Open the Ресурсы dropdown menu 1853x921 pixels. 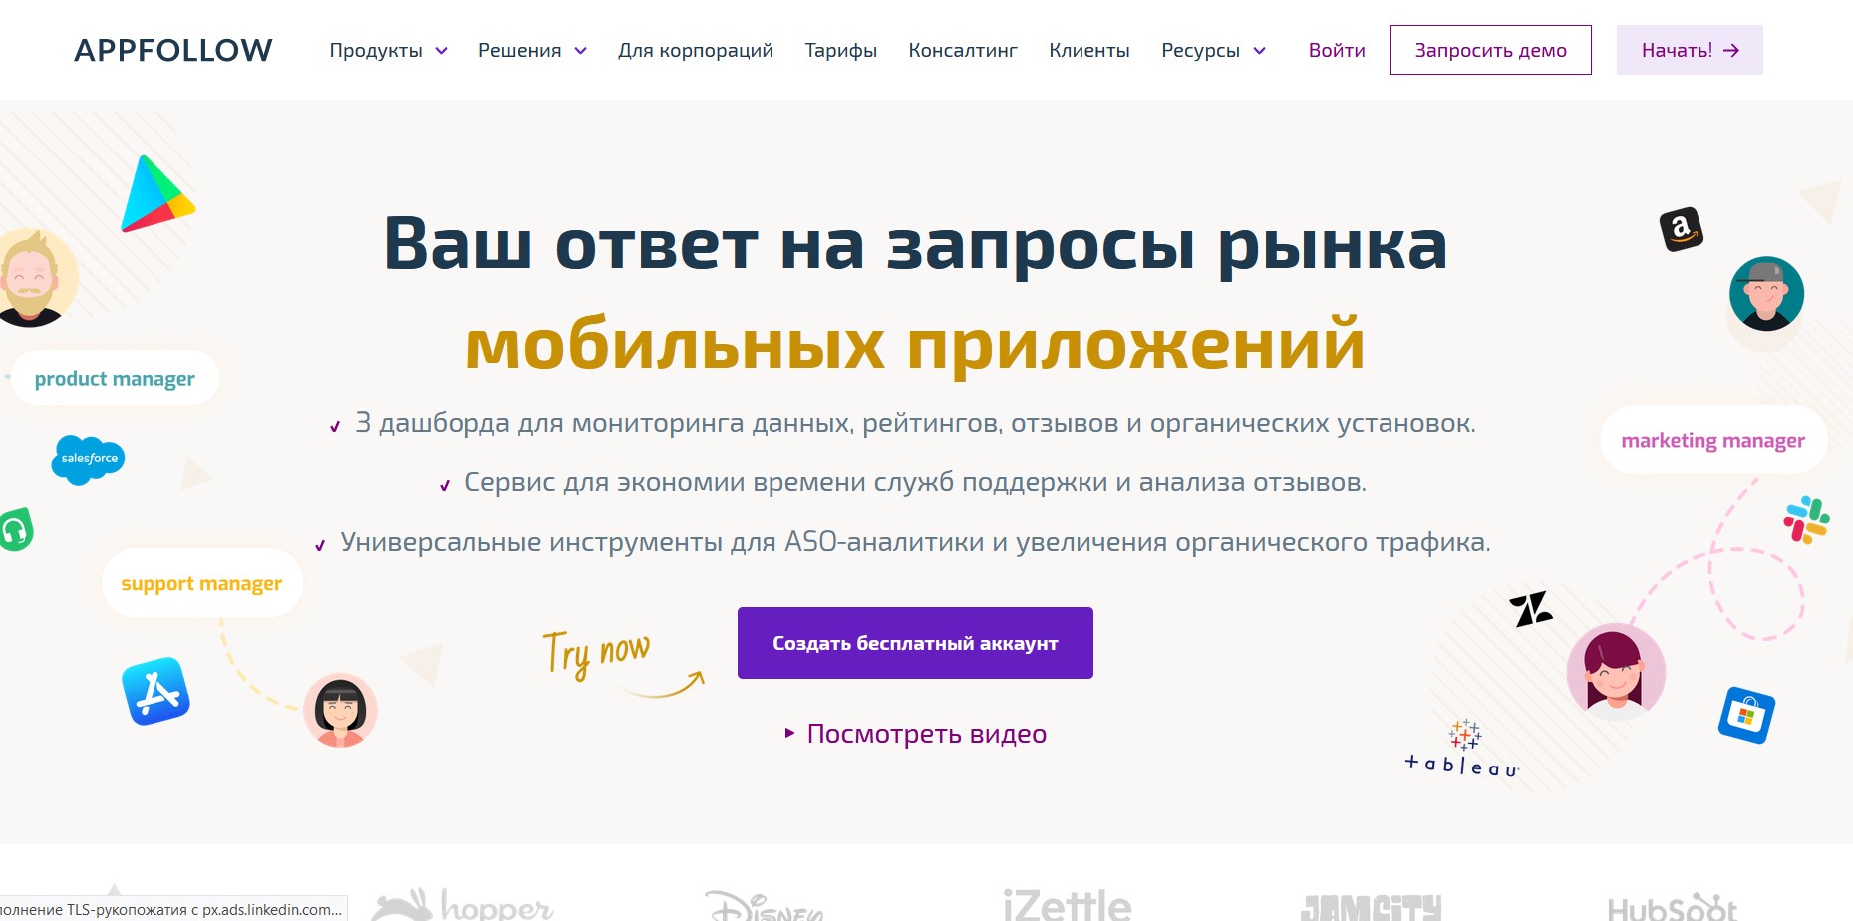[1213, 50]
